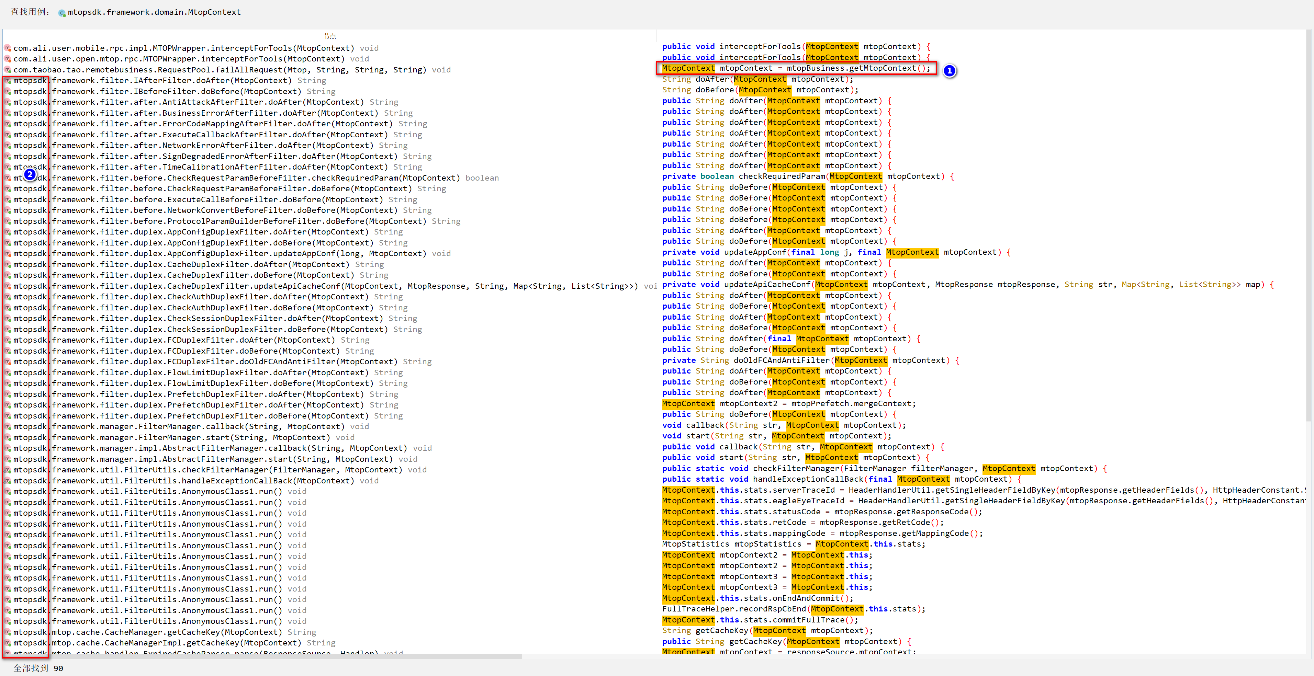Image resolution: width=1314 pixels, height=676 pixels.
Task: Select CheckRequestParamBeforeFilter.checkRequiredParam usage row
Action: tap(255, 178)
